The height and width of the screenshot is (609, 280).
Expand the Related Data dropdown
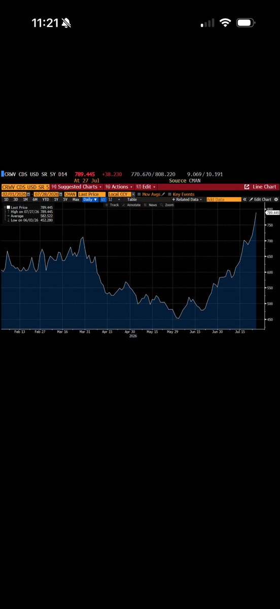click(187, 199)
